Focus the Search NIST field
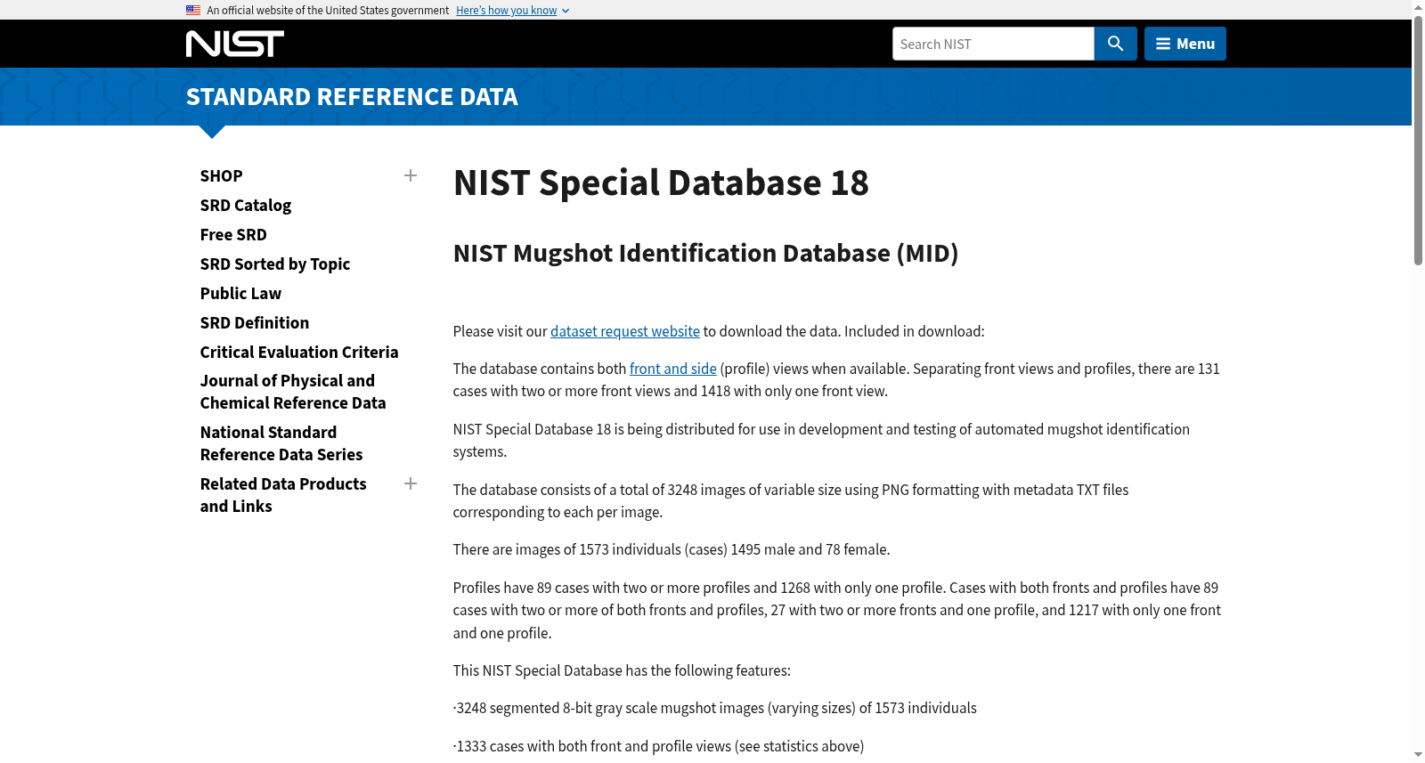The image size is (1425, 763). [993, 44]
